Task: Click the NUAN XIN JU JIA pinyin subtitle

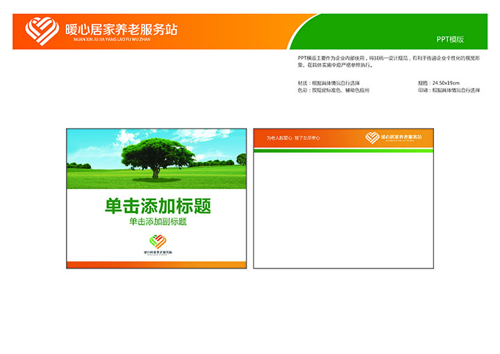Action: coord(111,40)
